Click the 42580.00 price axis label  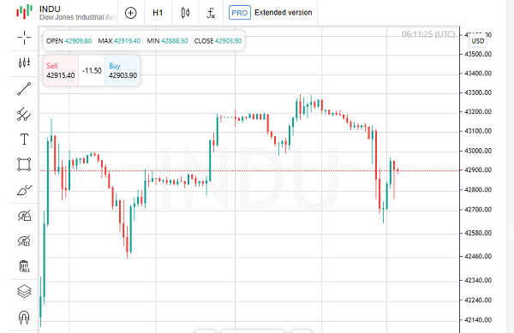(x=478, y=233)
